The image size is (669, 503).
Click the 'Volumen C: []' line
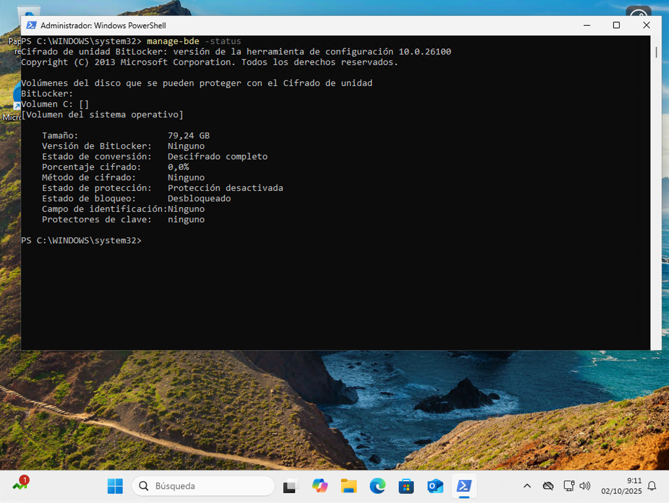click(x=55, y=104)
